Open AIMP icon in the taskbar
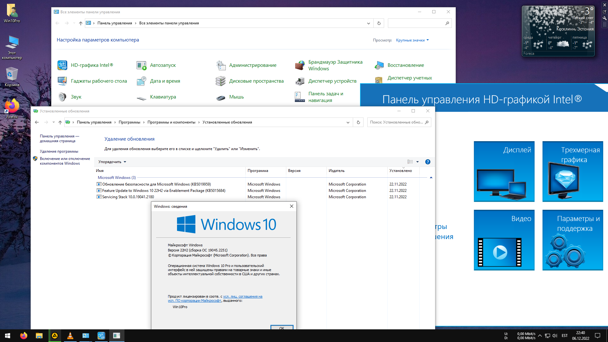This screenshot has width=608, height=342. pos(55,336)
